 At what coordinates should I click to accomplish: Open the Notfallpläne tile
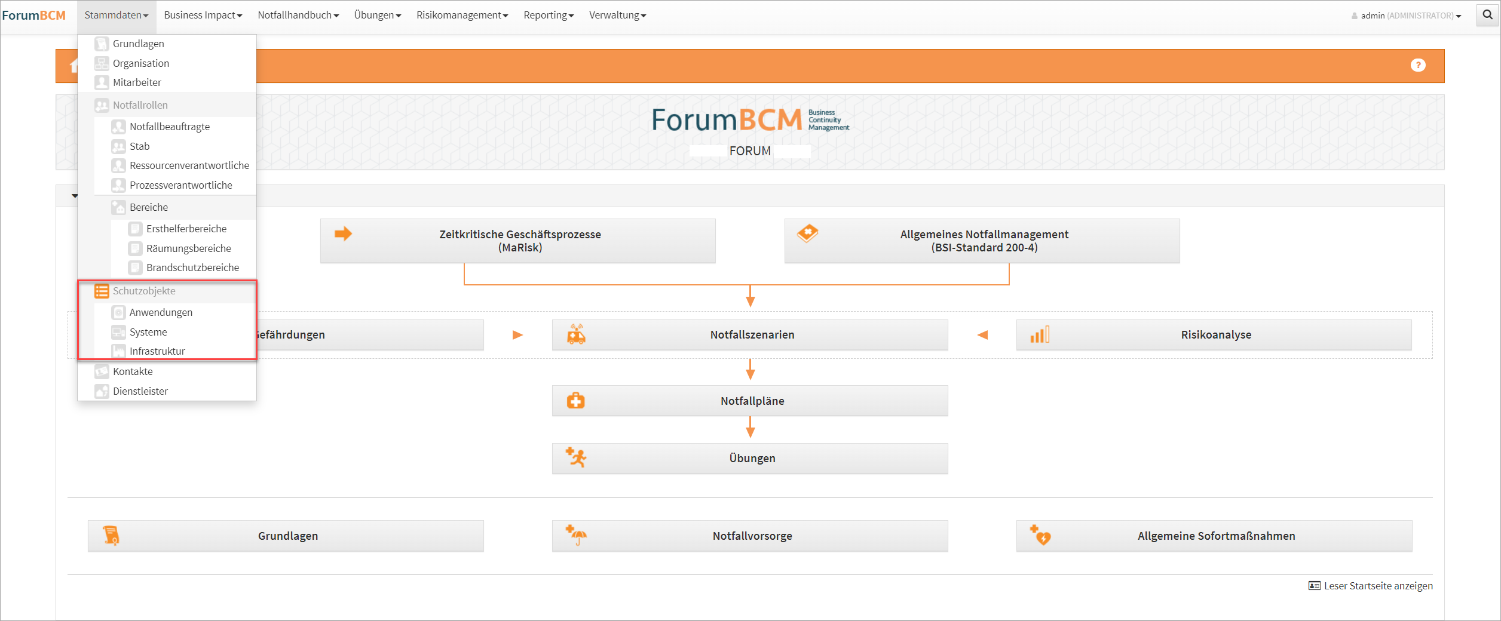click(x=750, y=401)
